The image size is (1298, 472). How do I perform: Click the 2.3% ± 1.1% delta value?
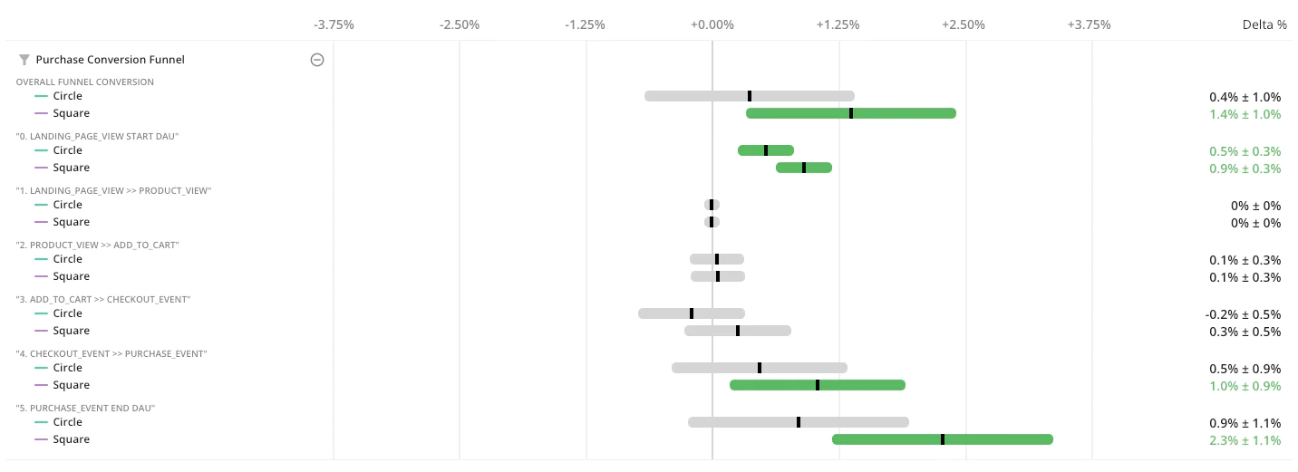(x=1245, y=440)
